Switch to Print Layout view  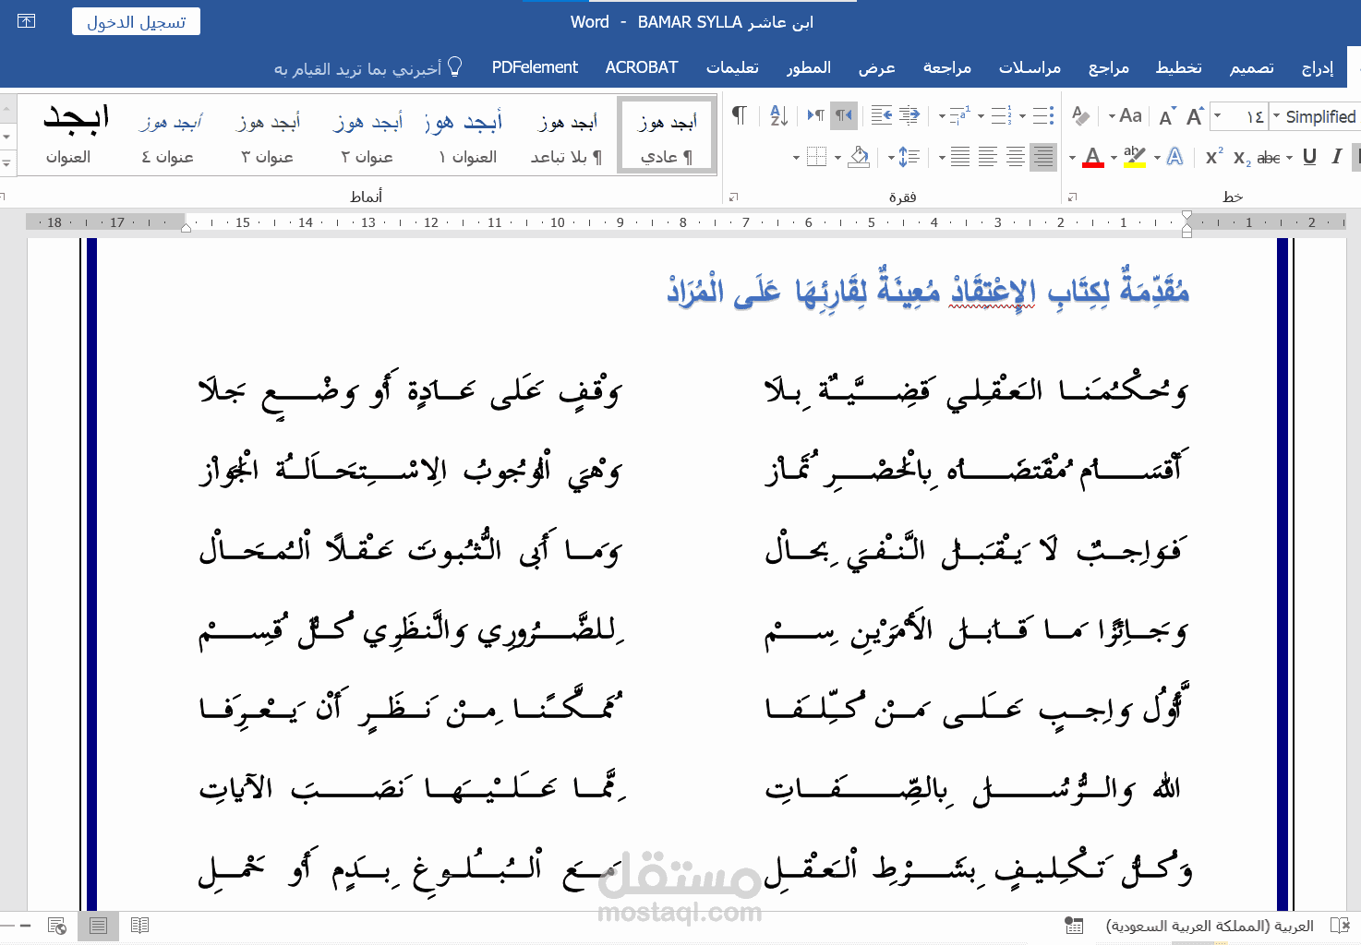99,926
